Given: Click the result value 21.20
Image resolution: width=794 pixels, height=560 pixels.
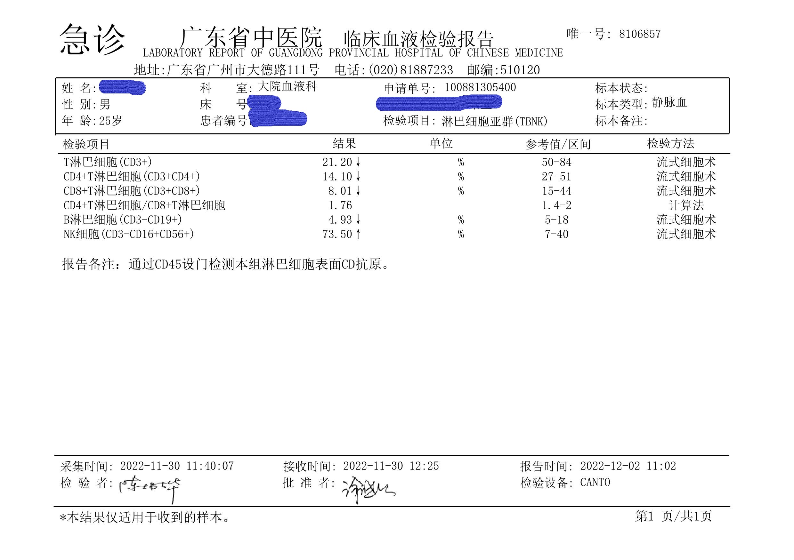Looking at the screenshot, I should [x=337, y=162].
